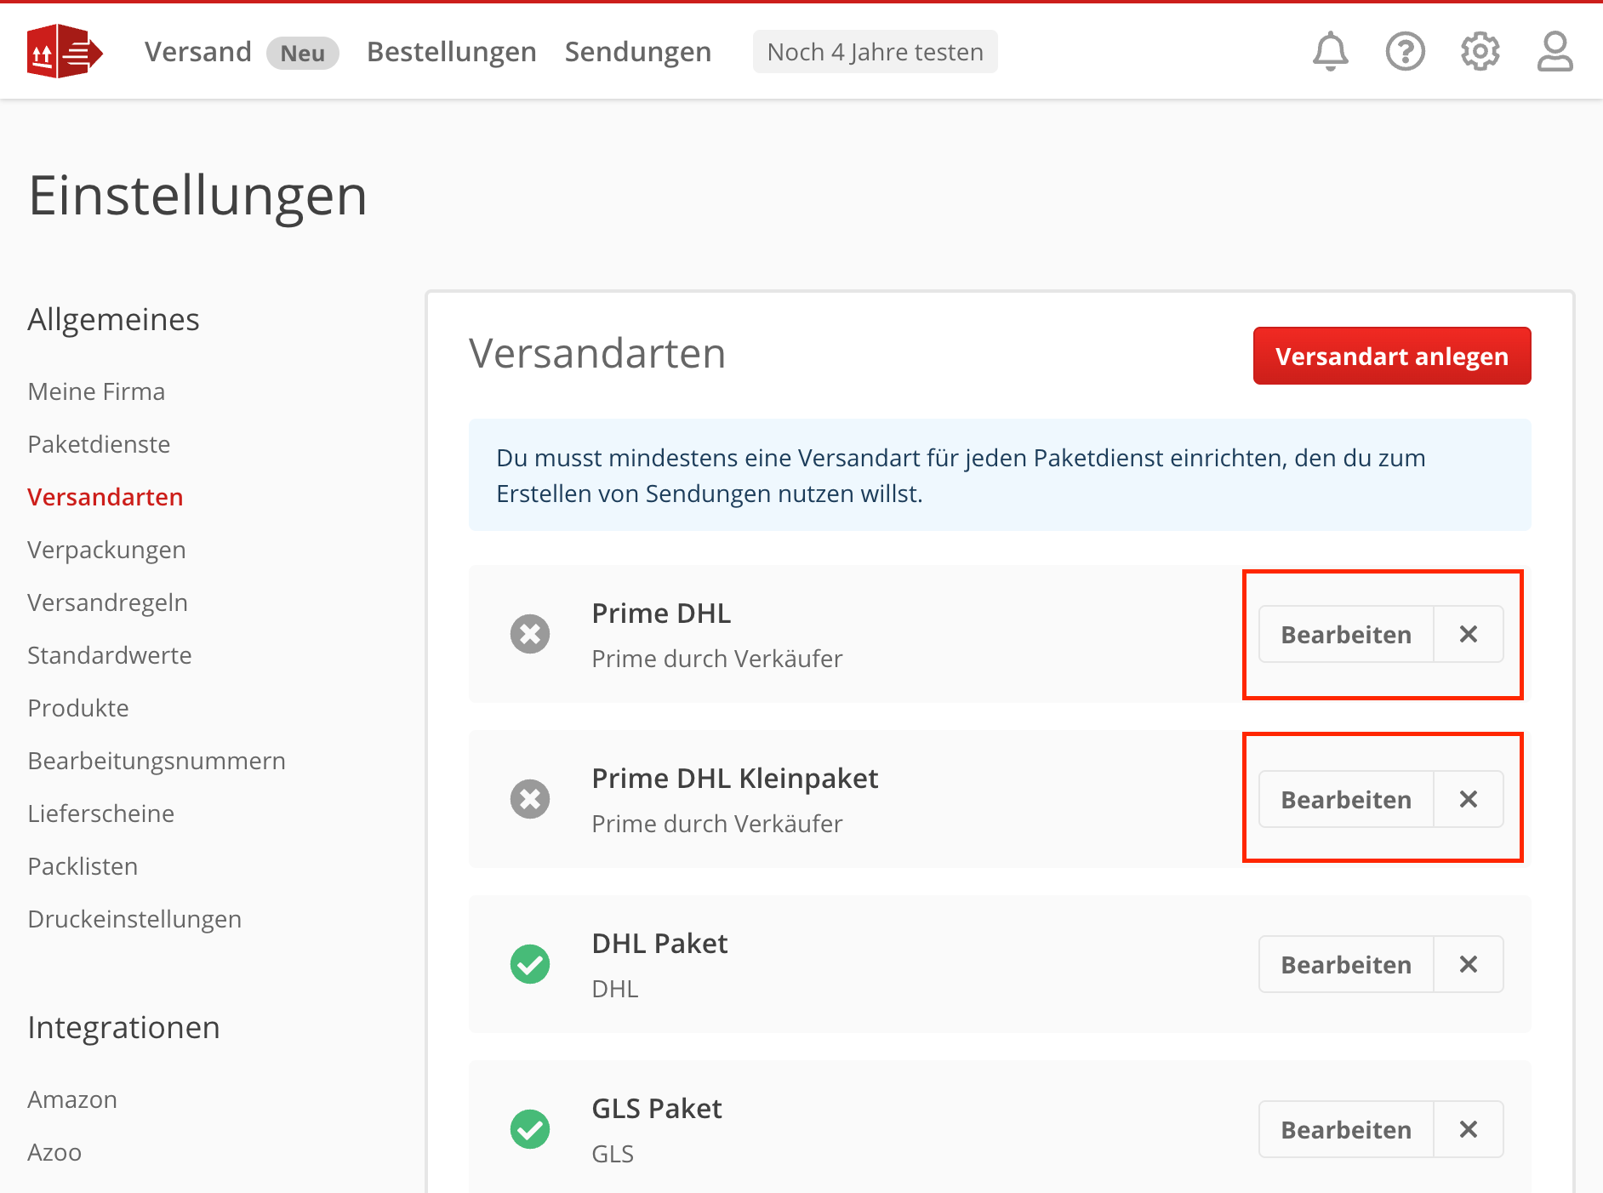This screenshot has width=1603, height=1193.
Task: Click the red shipping logo icon
Action: [65, 51]
